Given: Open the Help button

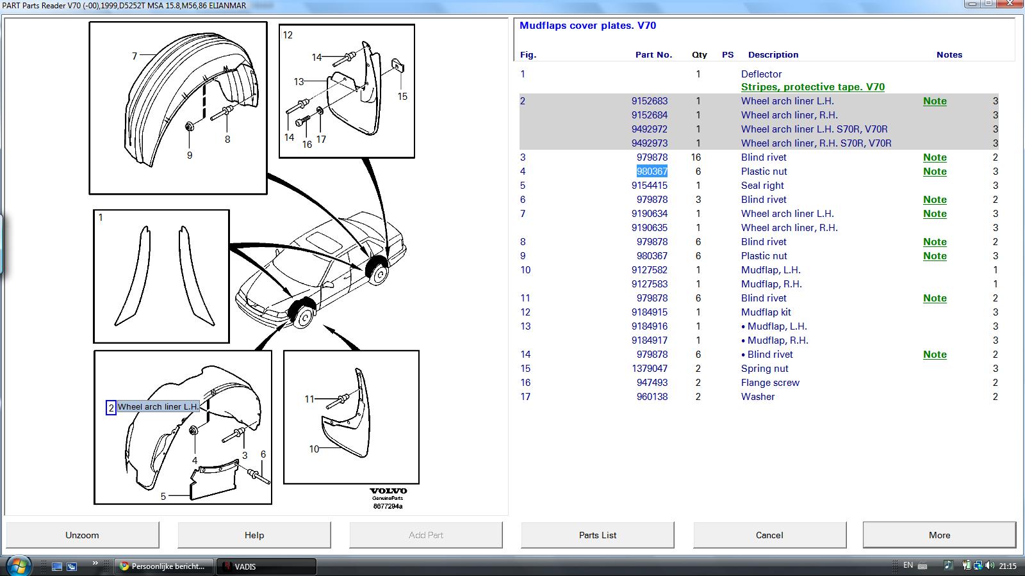Looking at the screenshot, I should [x=254, y=535].
